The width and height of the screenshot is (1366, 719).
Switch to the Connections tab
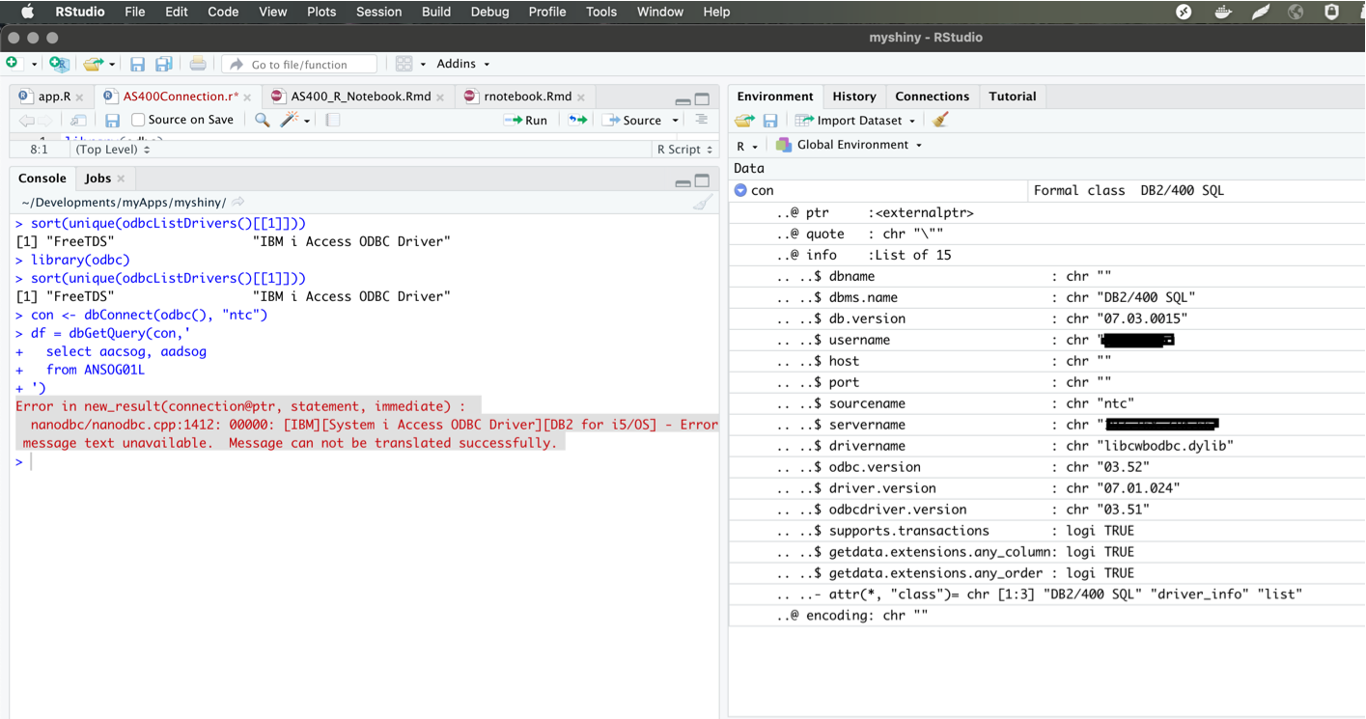tap(932, 96)
